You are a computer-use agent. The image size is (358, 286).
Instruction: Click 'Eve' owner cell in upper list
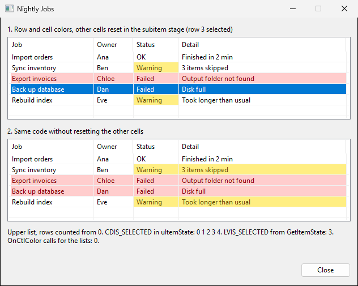(x=113, y=100)
